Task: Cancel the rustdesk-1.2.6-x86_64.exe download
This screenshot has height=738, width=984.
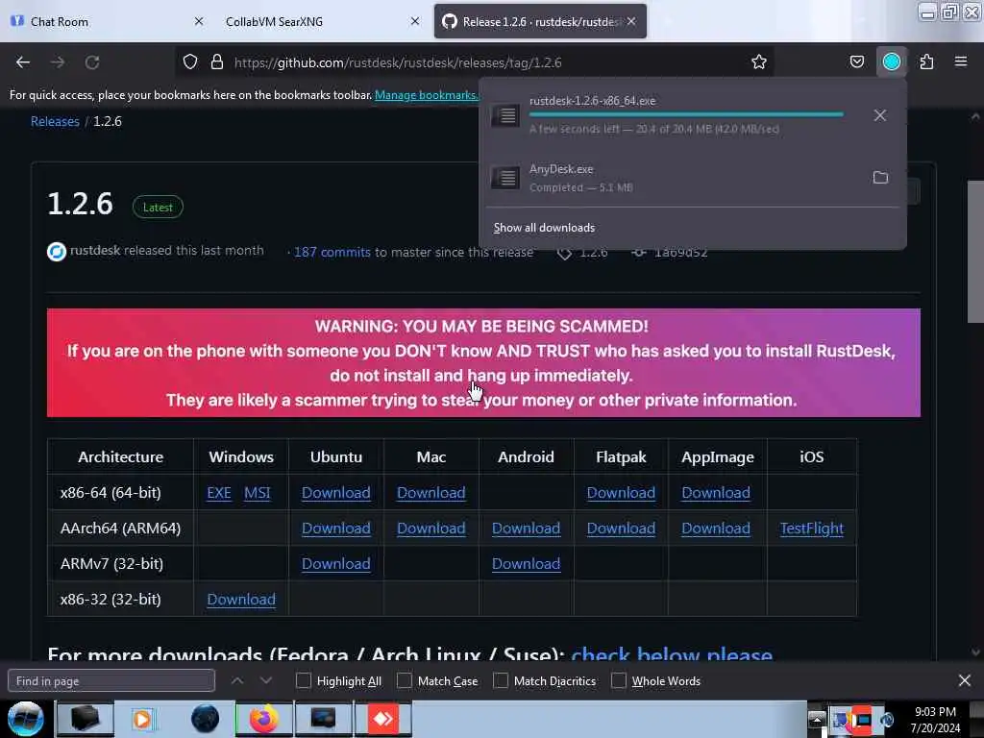Action: pyautogui.click(x=880, y=115)
